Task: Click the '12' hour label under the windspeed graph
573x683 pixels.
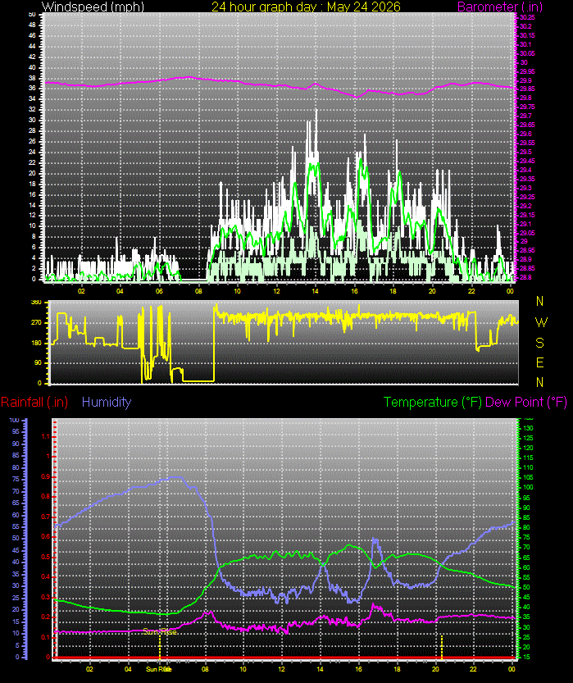Action: [x=276, y=291]
